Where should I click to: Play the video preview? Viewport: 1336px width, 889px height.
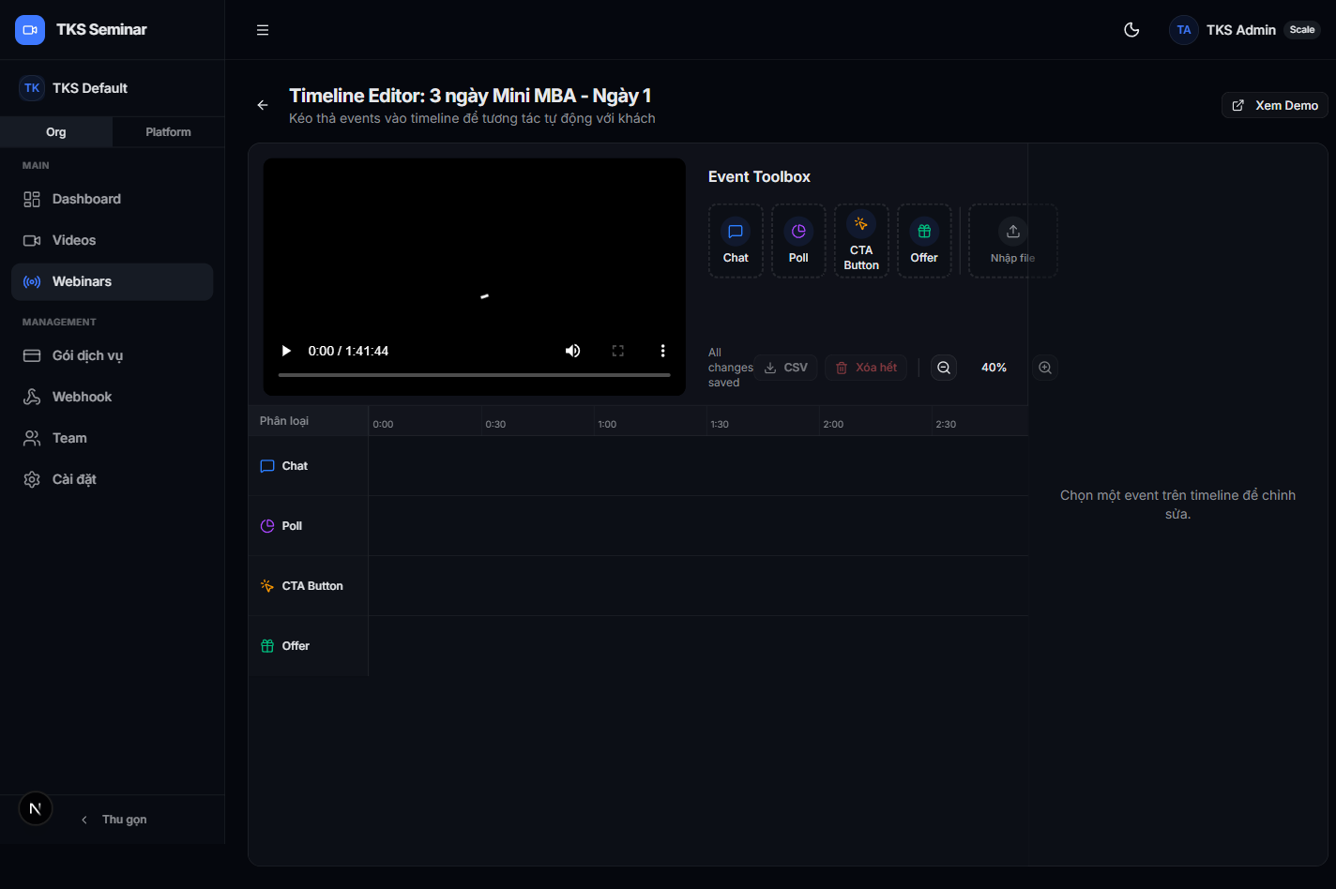[286, 351]
